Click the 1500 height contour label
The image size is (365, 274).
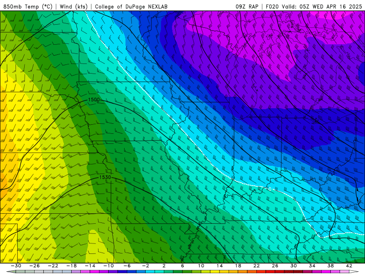[94, 100]
